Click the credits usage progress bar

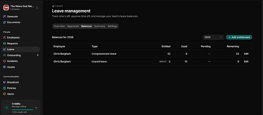point(22,110)
